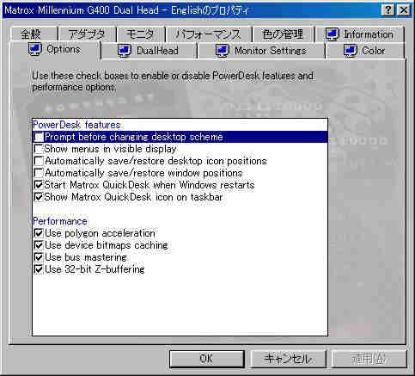Click the monitor icon on DualHead tab
The height and width of the screenshot is (376, 415).
[125, 51]
